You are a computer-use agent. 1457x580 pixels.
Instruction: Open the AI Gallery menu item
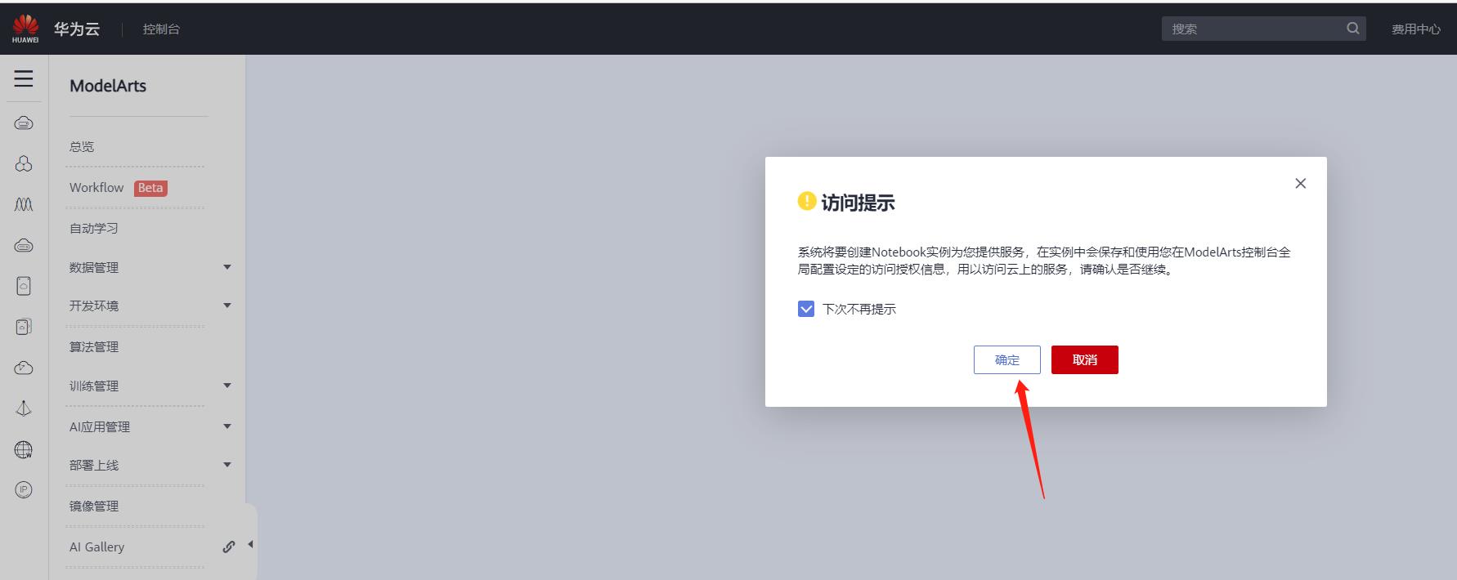pyautogui.click(x=96, y=547)
